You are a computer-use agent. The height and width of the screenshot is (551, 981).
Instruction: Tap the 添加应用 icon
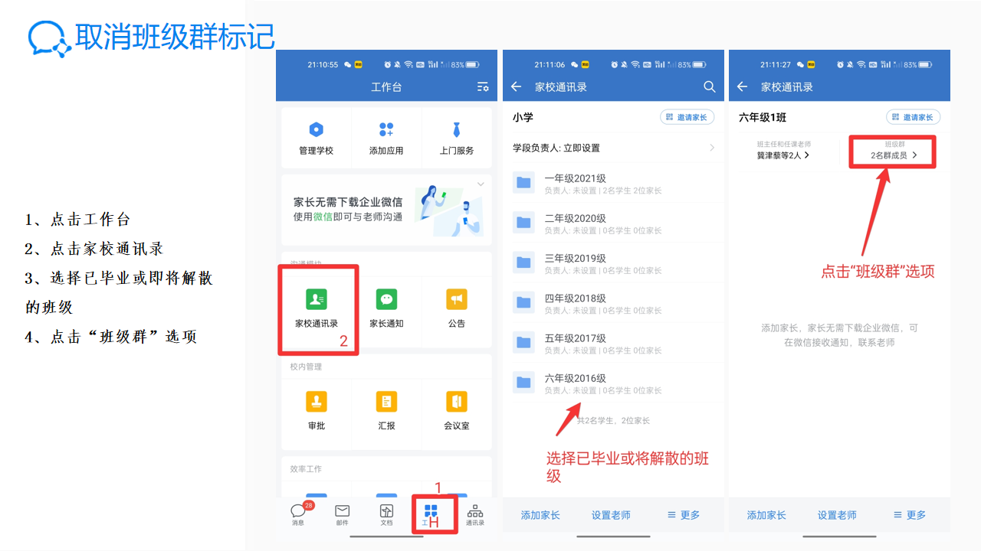click(386, 130)
